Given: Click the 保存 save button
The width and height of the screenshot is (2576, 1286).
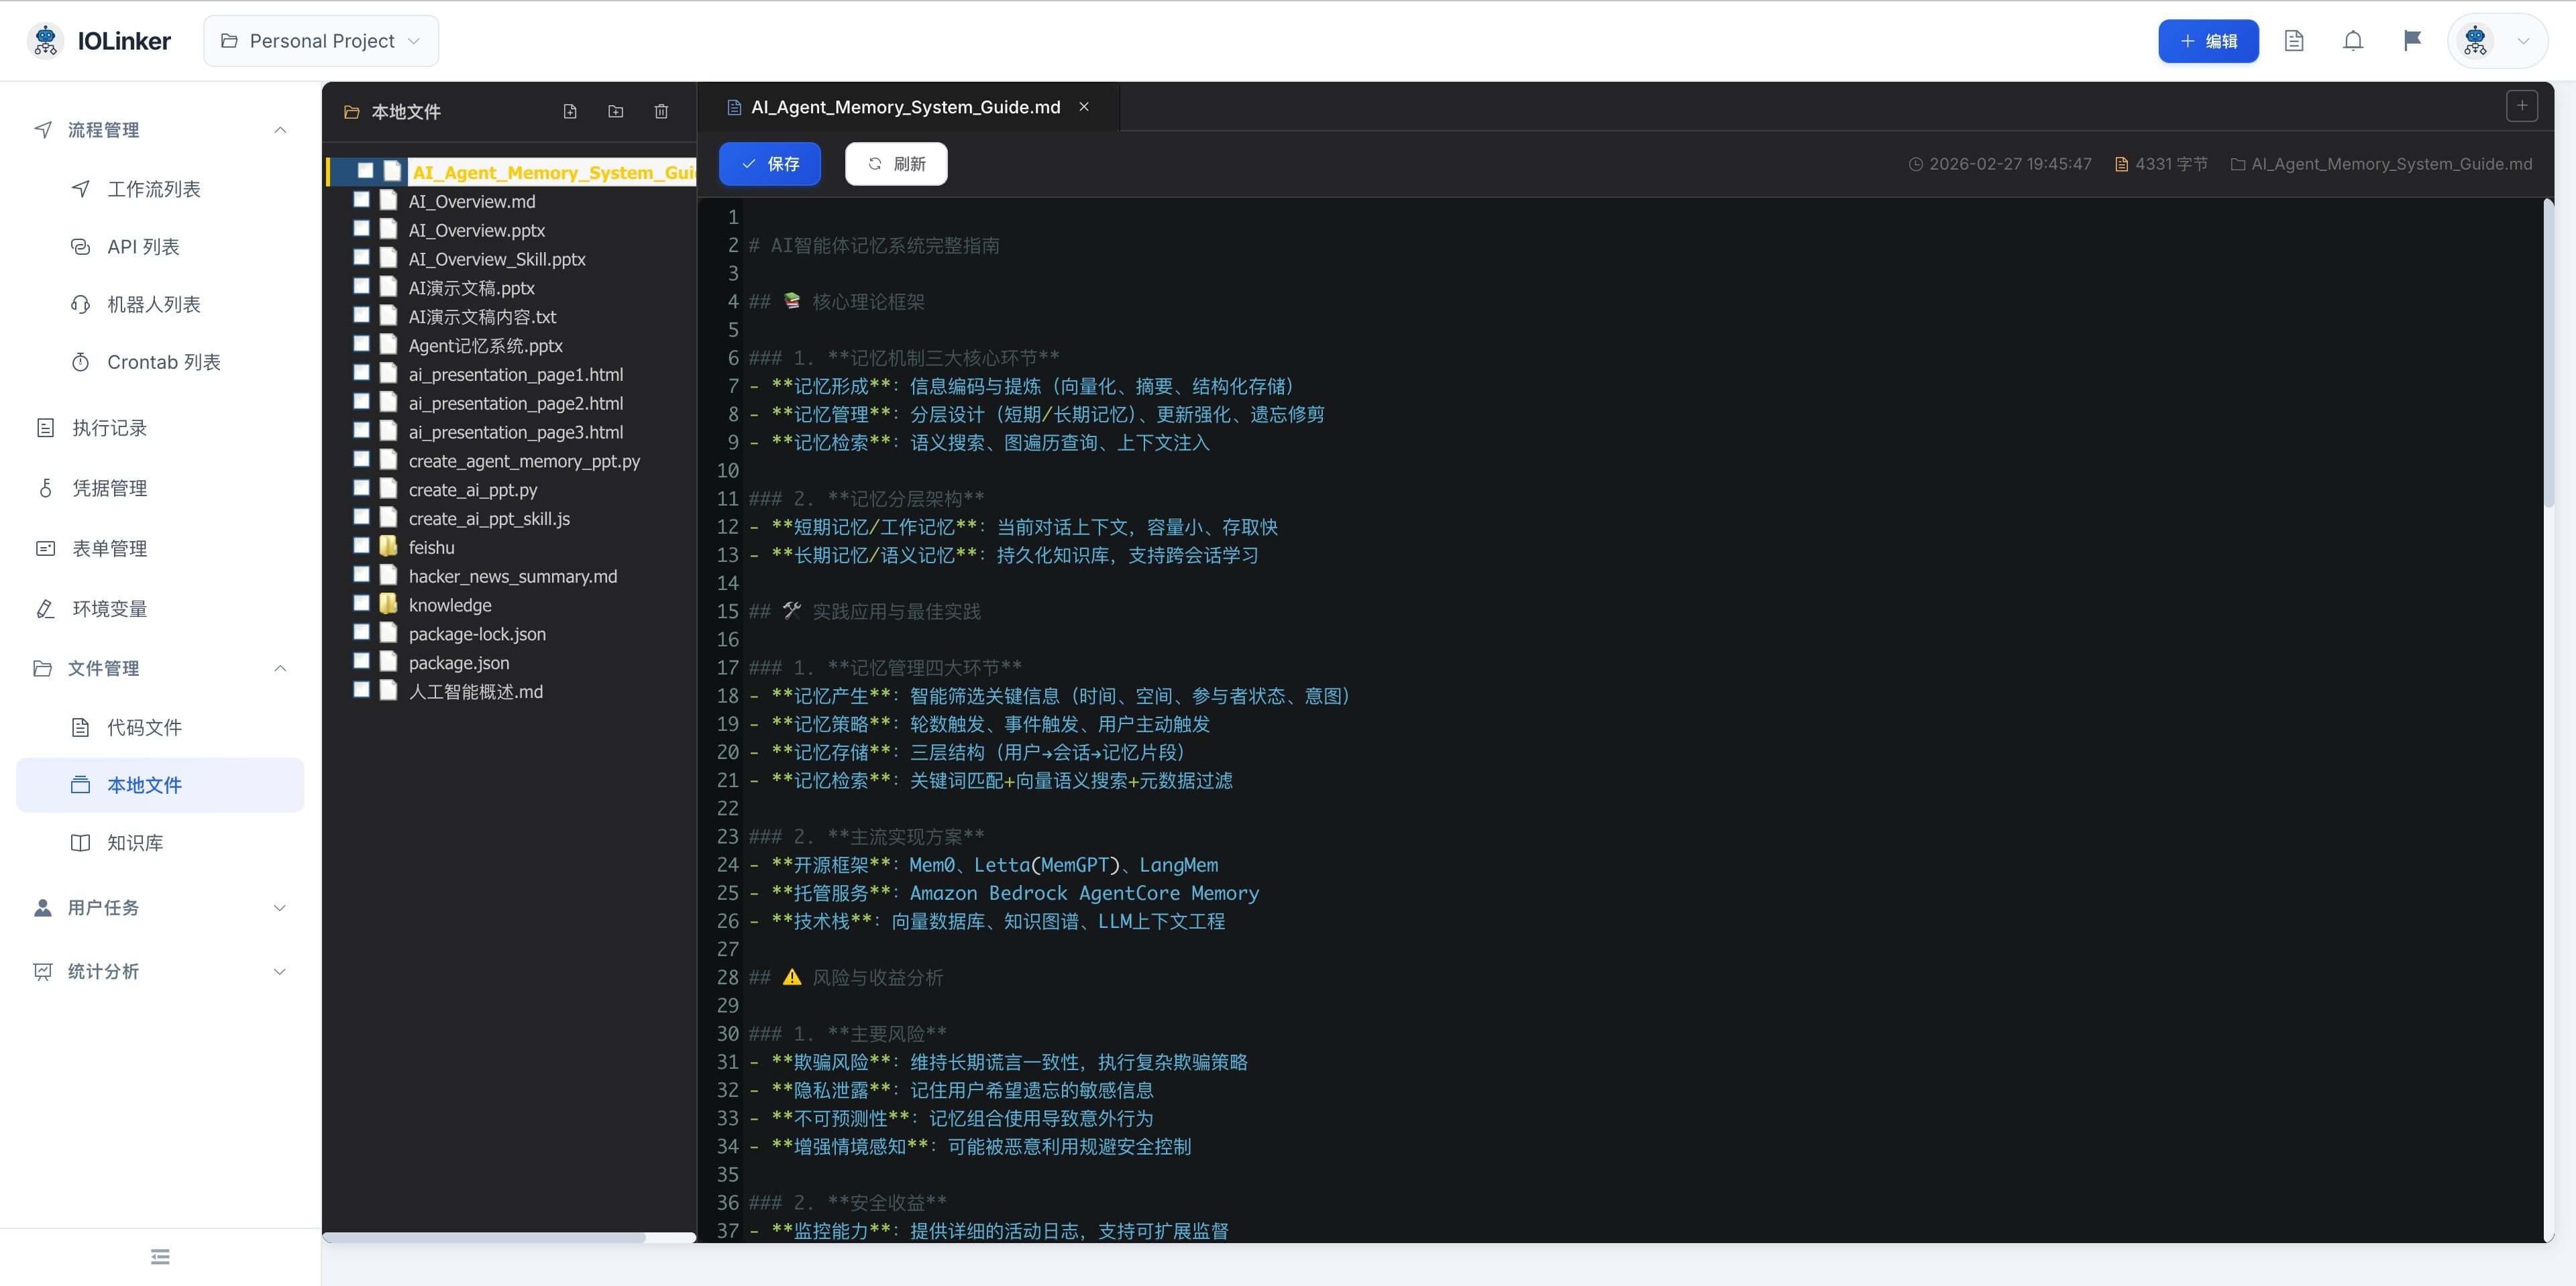Looking at the screenshot, I should (x=769, y=163).
